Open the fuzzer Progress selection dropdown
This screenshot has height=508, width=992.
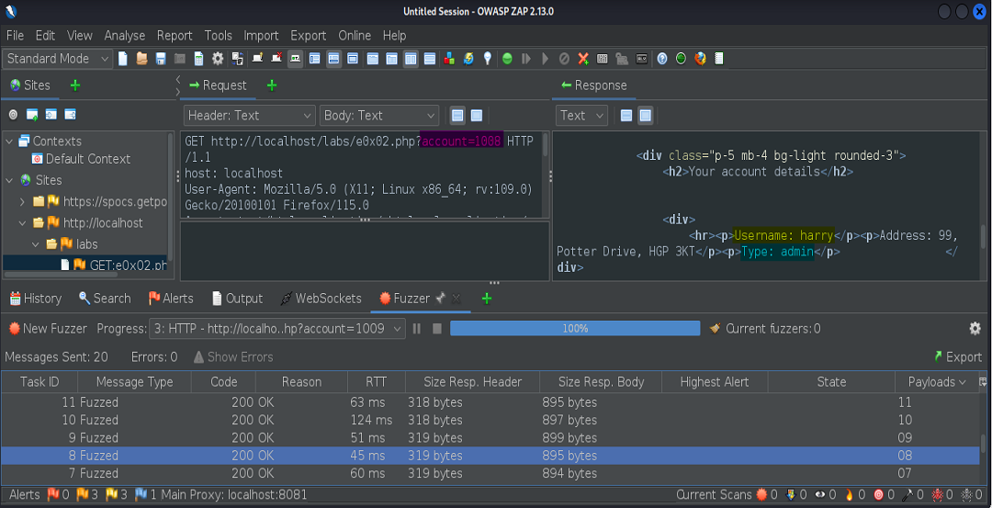tap(277, 328)
